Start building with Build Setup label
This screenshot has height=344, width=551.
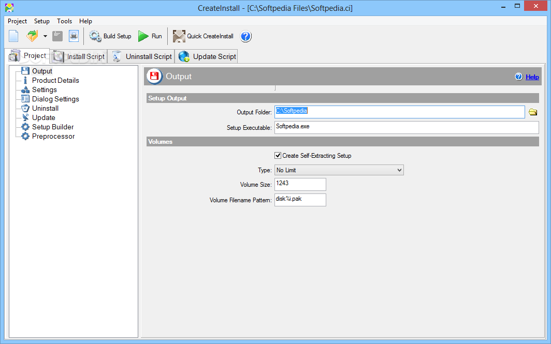pyautogui.click(x=118, y=36)
